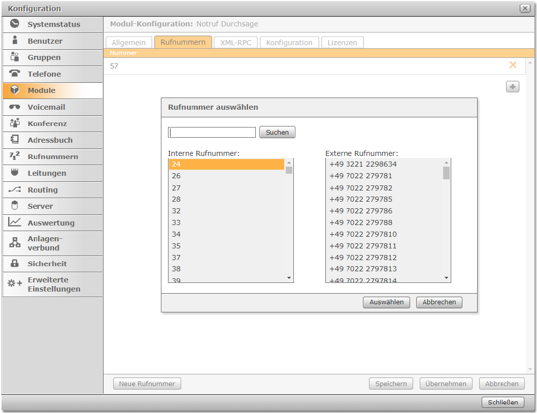The height and width of the screenshot is (414, 537).
Task: Select internal number 33
Action: pos(227,222)
